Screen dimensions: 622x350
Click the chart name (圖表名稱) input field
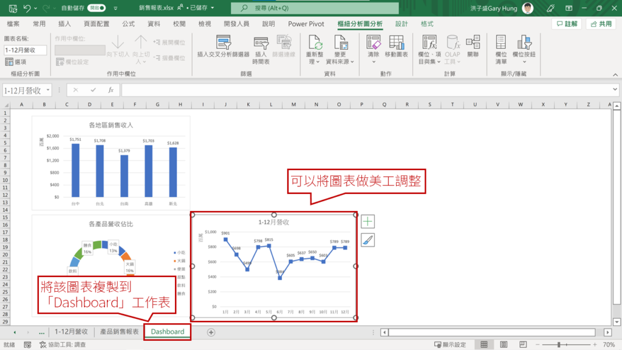pos(25,50)
